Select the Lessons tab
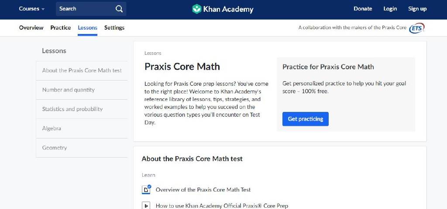The height and width of the screenshot is (209, 447). tap(87, 27)
